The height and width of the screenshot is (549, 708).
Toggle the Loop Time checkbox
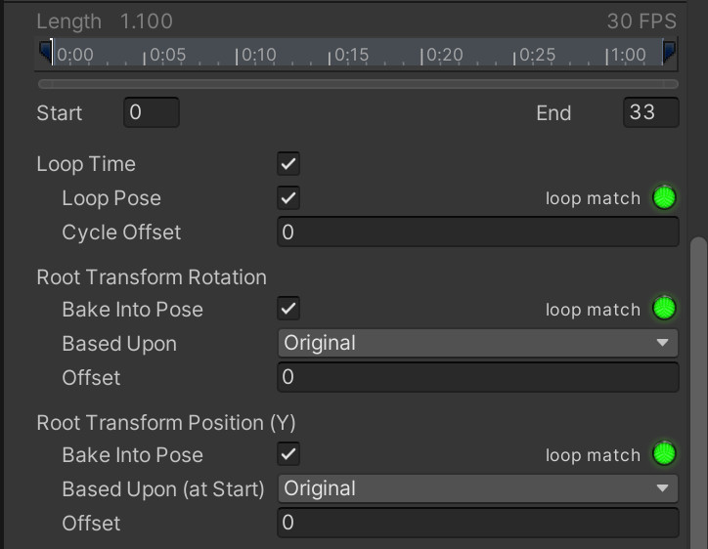[x=288, y=163]
